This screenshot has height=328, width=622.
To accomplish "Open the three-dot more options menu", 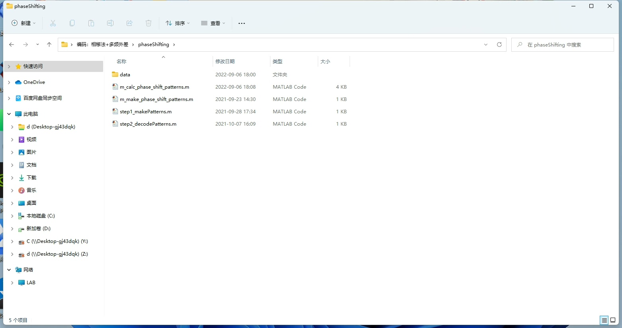I will 242,23.
